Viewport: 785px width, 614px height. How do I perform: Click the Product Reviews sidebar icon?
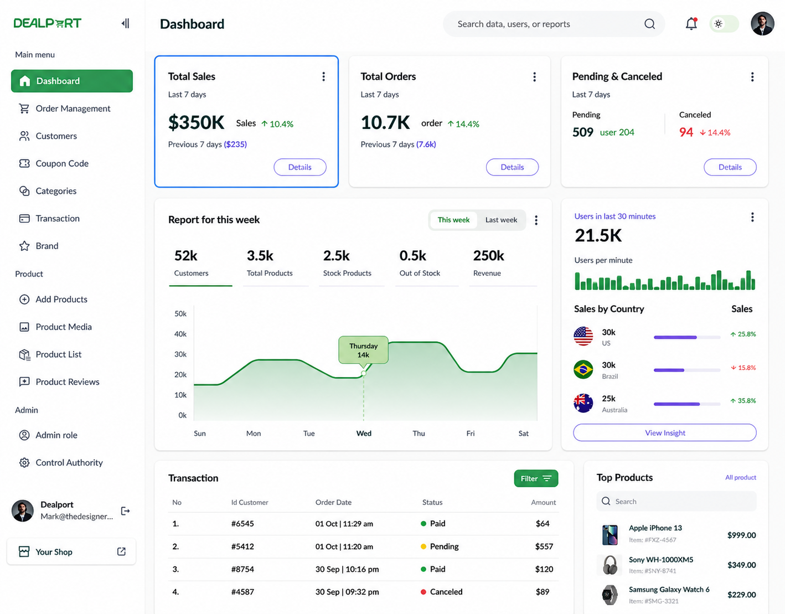click(x=24, y=381)
